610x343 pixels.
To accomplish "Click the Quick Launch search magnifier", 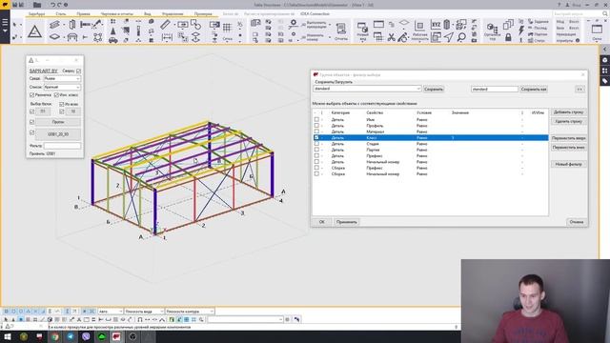I will [604, 13].
